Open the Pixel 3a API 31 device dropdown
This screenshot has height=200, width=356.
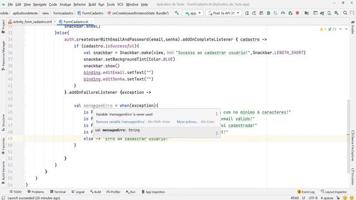point(224,13)
